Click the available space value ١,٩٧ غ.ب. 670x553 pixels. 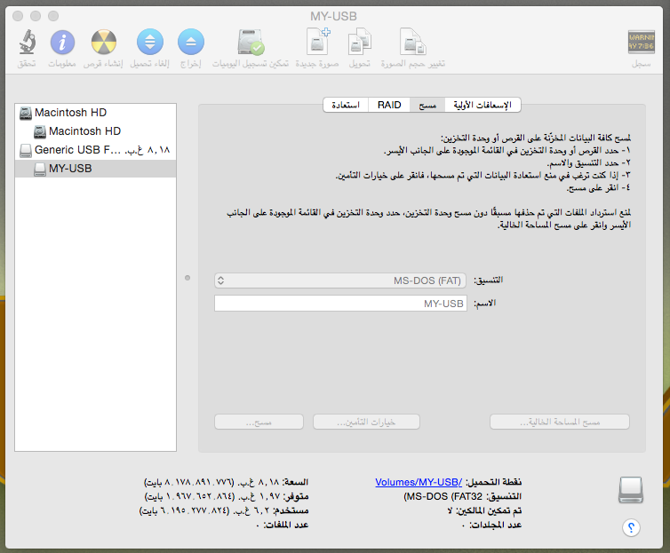tap(259, 496)
